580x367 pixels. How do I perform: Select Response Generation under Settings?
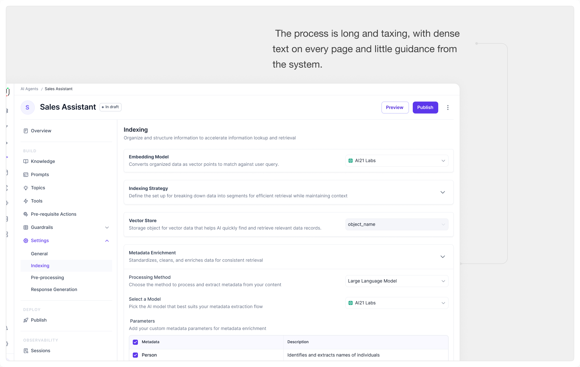(x=54, y=289)
